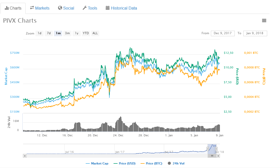Click the Jan '17 navigator label
Screen dimensions: 280x168
point(120,152)
